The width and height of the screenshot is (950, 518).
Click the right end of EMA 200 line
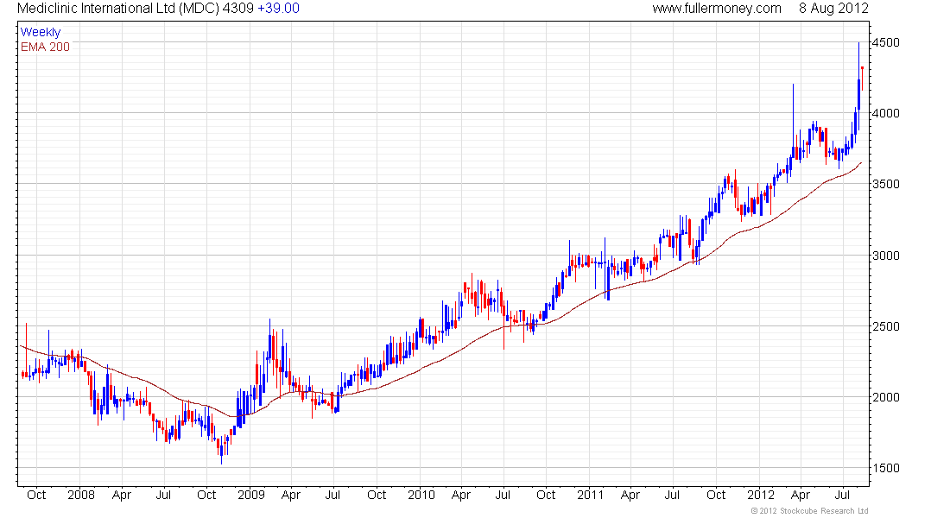tap(861, 162)
